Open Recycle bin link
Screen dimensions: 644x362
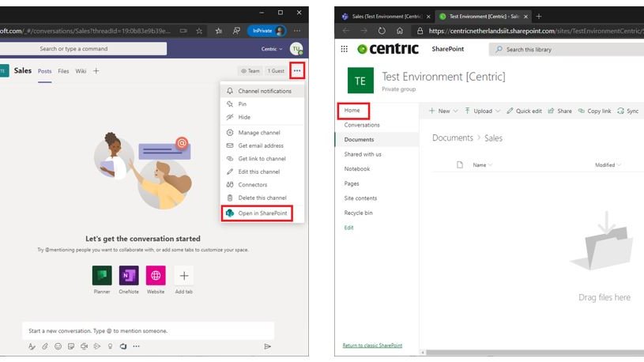pyautogui.click(x=358, y=213)
